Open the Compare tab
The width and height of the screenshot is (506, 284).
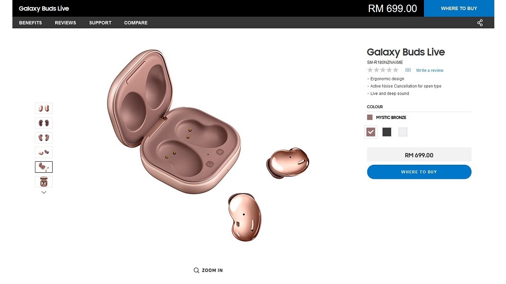[136, 23]
